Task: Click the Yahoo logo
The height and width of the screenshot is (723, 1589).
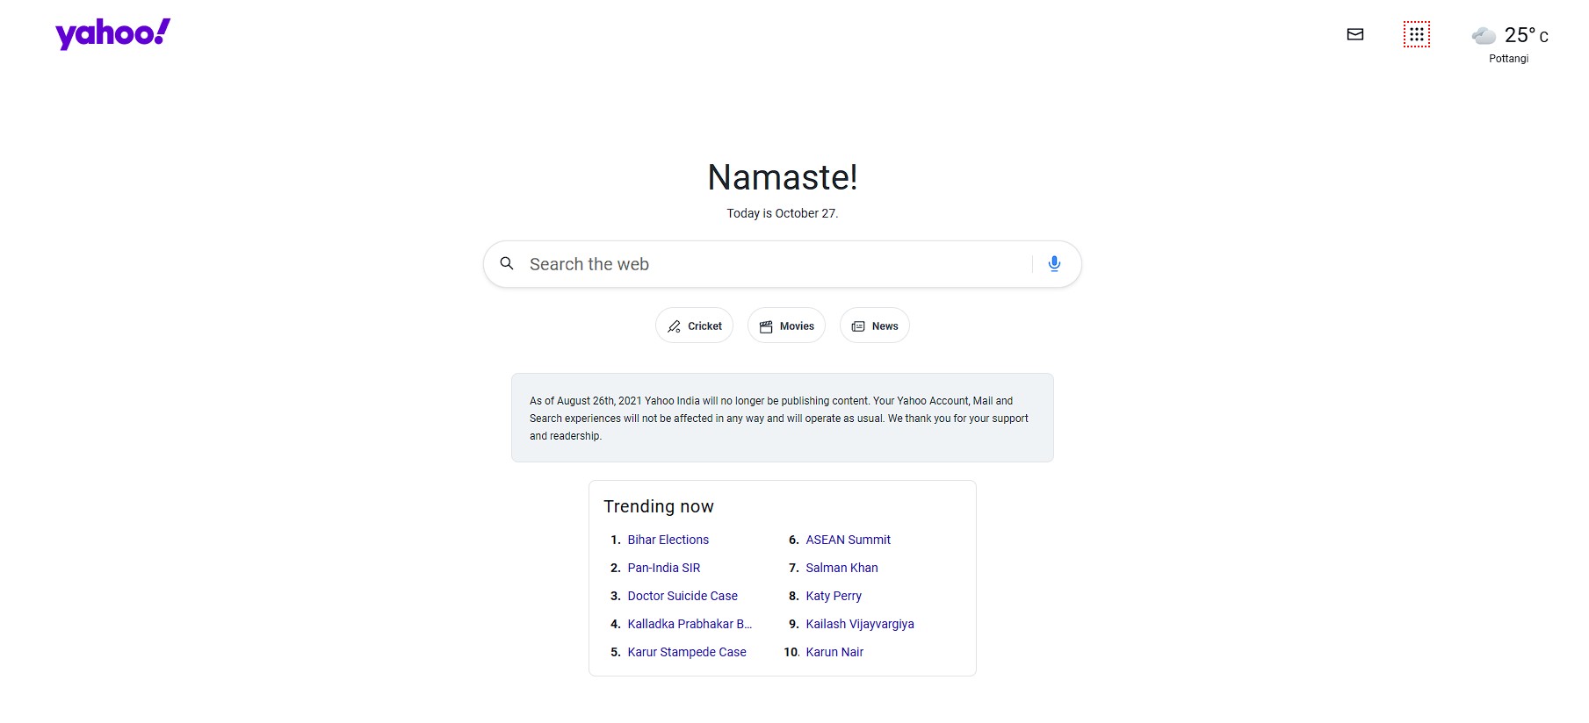Action: [112, 34]
